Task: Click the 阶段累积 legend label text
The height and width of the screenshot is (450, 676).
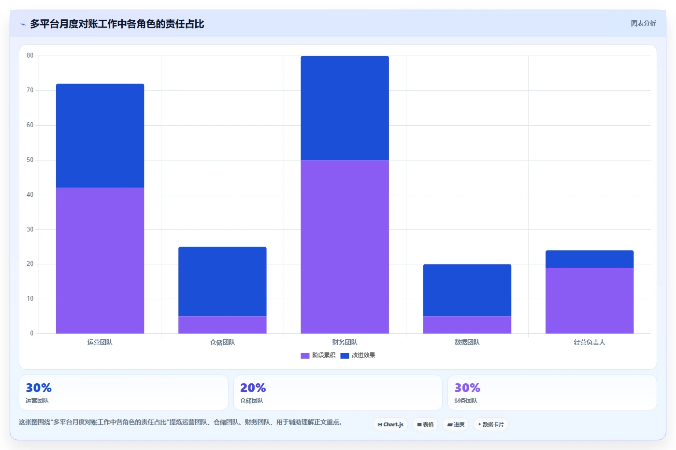Action: (x=324, y=355)
